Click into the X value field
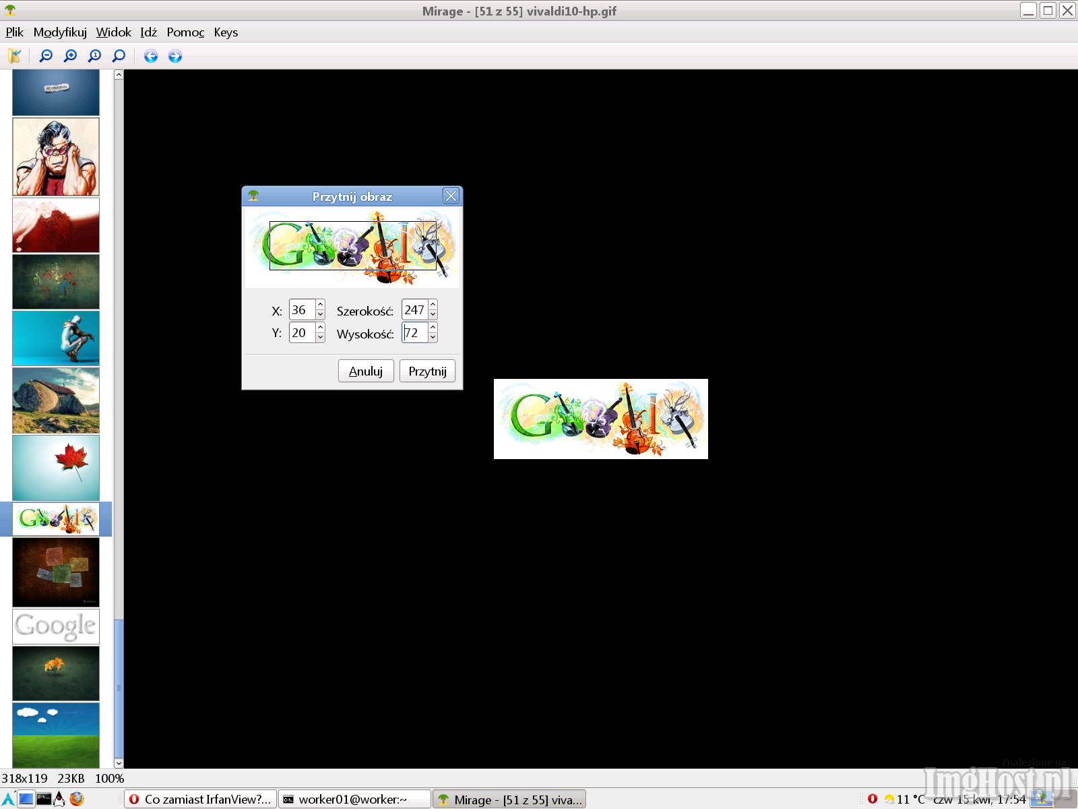This screenshot has width=1078, height=809. 303,310
